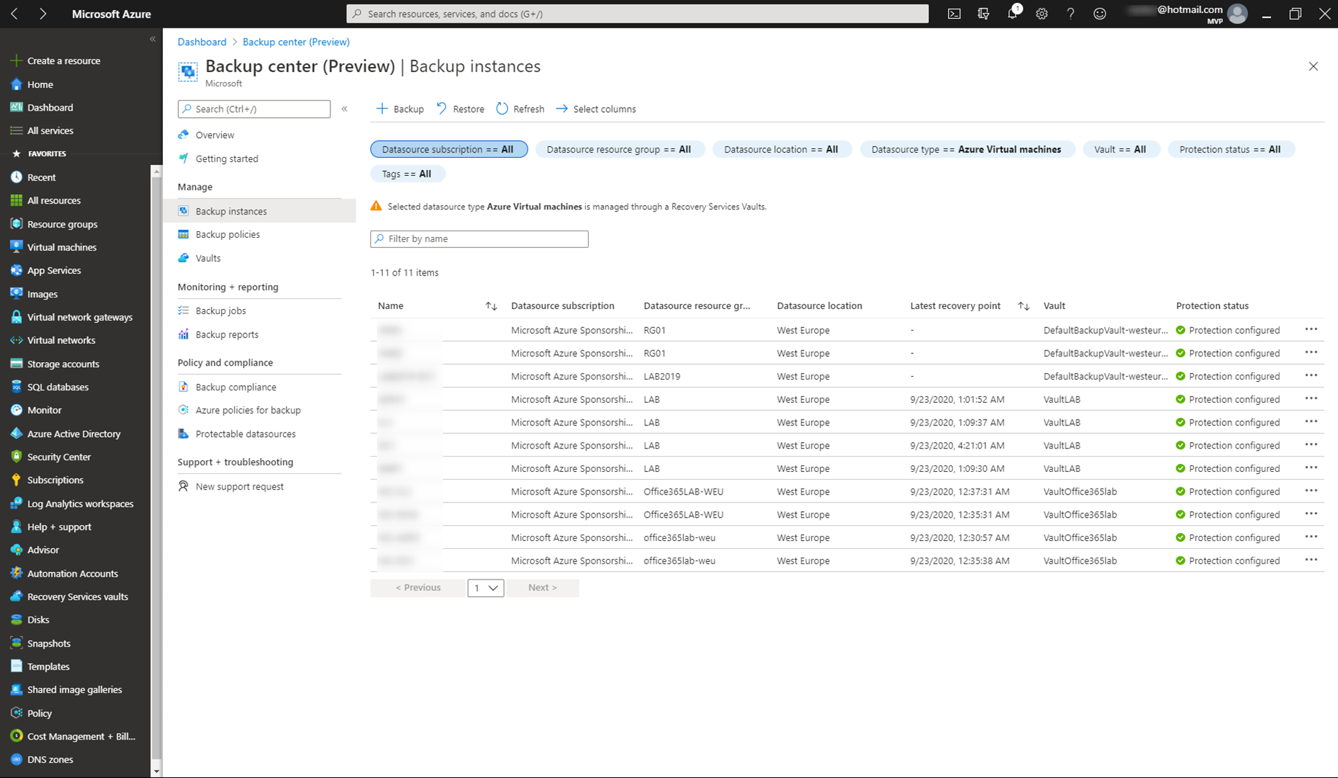Click Backup center icon beside title
The width and height of the screenshot is (1338, 778).
(188, 71)
